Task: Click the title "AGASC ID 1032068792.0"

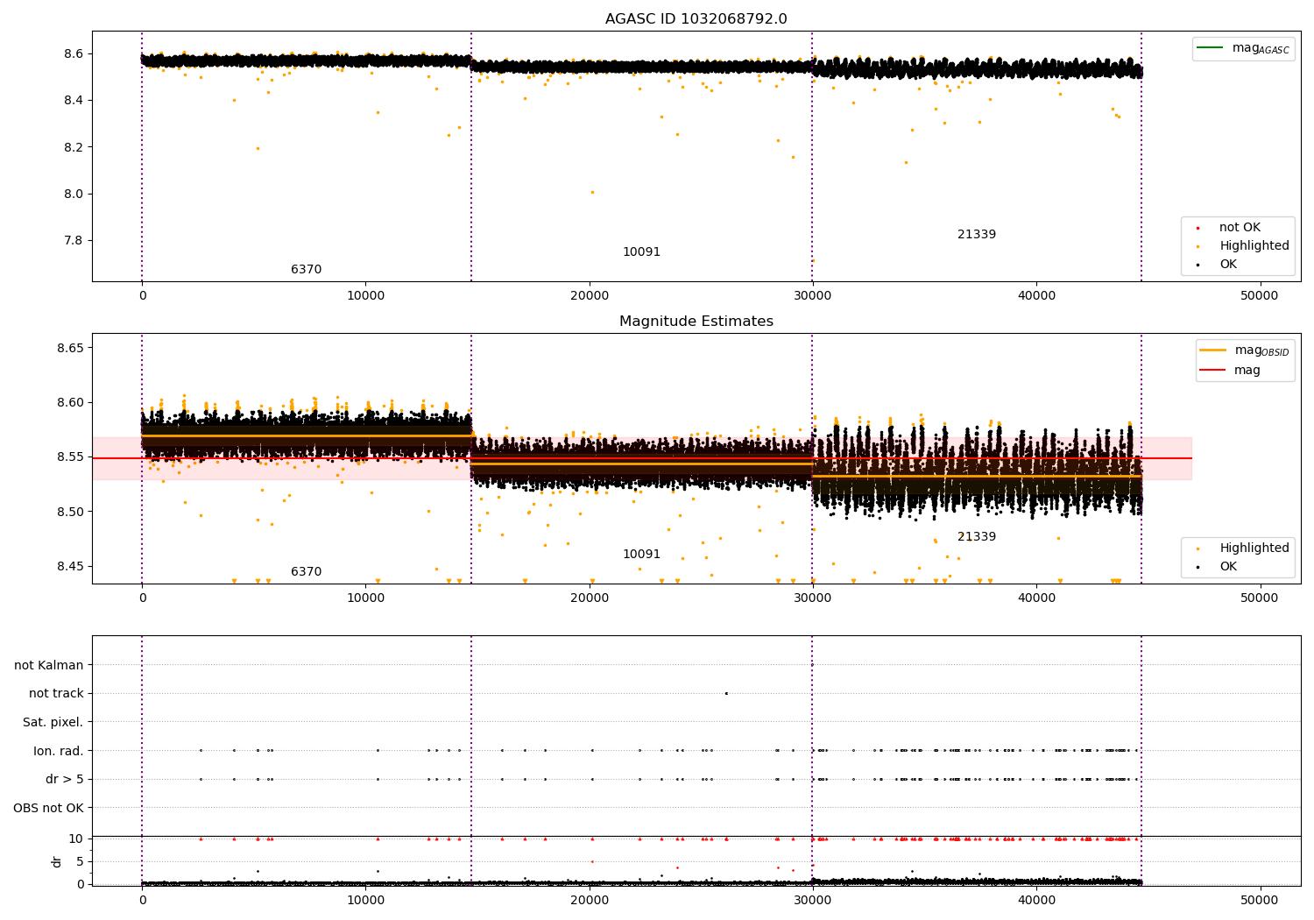Action: (696, 19)
